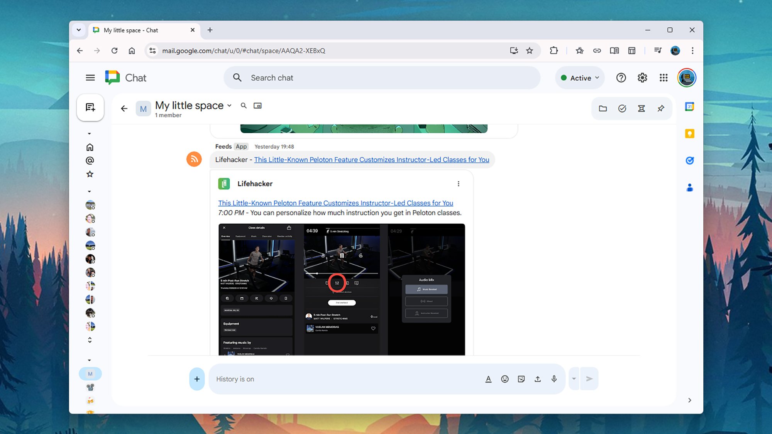Viewport: 772px width, 434px height.
Task: Open Google Calendar from the right sidebar
Action: [689, 106]
